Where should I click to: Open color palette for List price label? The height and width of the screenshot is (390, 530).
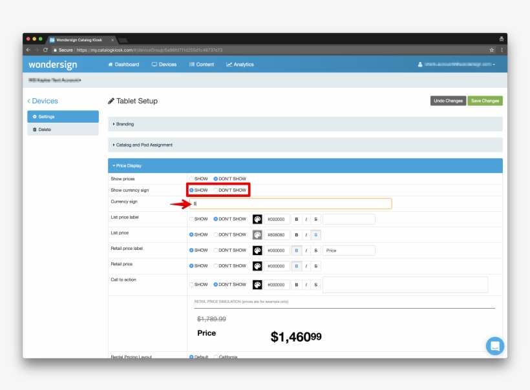(257, 219)
